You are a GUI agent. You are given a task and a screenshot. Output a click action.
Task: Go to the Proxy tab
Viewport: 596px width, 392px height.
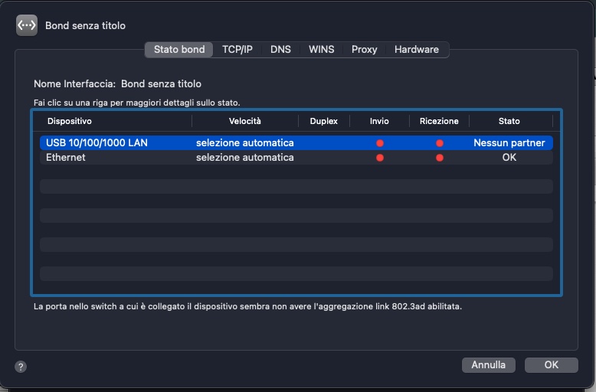pos(364,50)
